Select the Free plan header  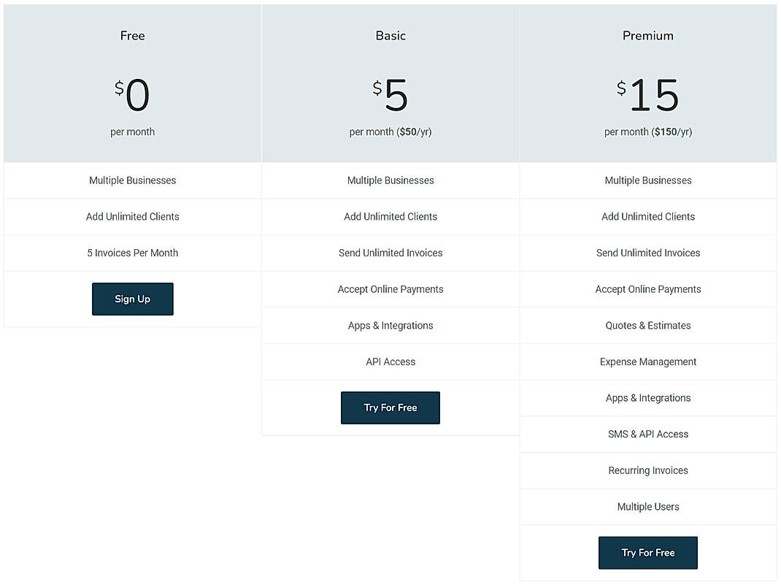[x=132, y=35]
